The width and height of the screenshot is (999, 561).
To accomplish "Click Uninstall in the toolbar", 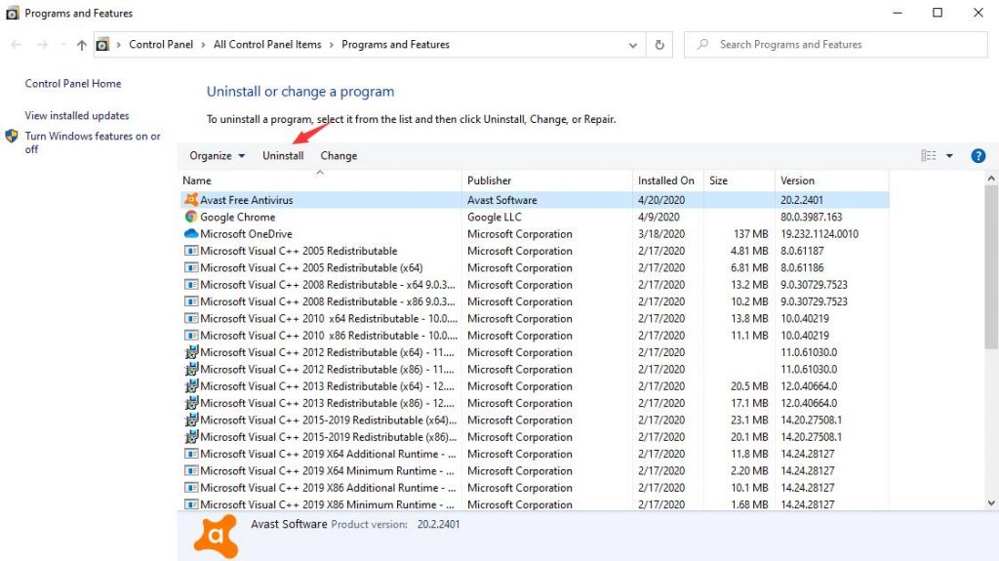I will 283,155.
